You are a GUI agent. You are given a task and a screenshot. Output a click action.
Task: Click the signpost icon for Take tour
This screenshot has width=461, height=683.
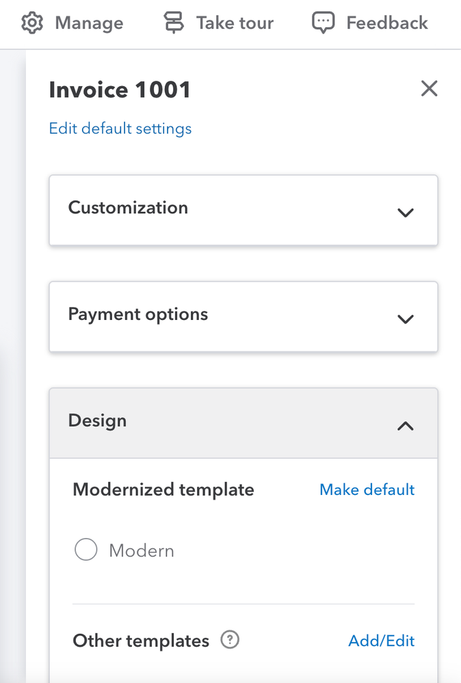174,23
